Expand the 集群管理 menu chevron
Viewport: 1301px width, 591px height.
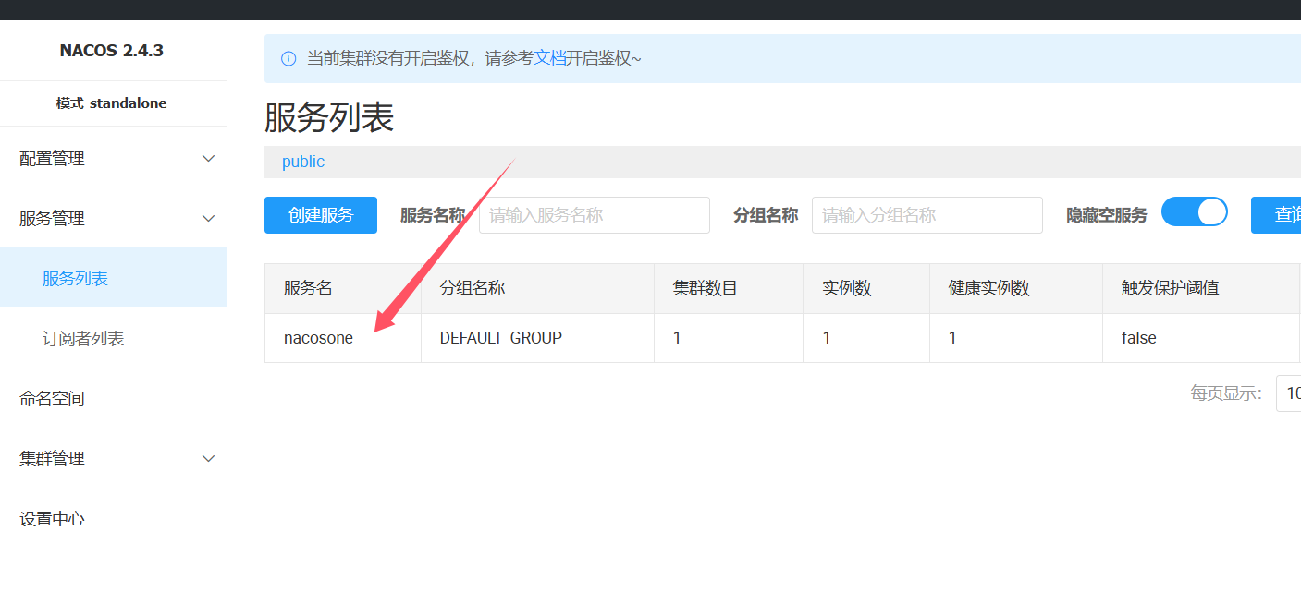[209, 459]
